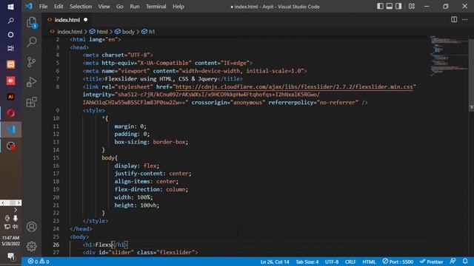Split the editor to the right

(454, 20)
